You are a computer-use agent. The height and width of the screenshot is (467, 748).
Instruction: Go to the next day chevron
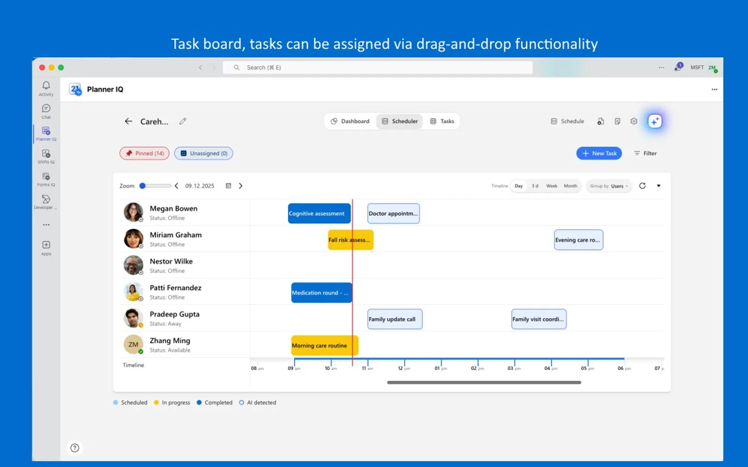(x=241, y=186)
